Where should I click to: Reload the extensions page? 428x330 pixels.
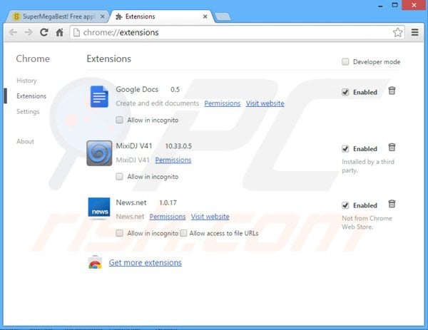(x=44, y=33)
